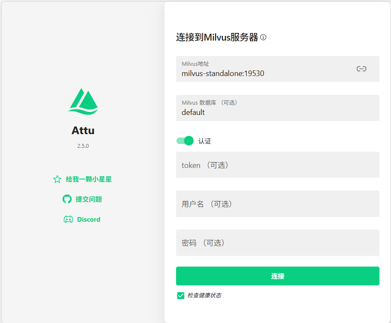
Task: Click the green 连接 button
Action: (x=277, y=276)
